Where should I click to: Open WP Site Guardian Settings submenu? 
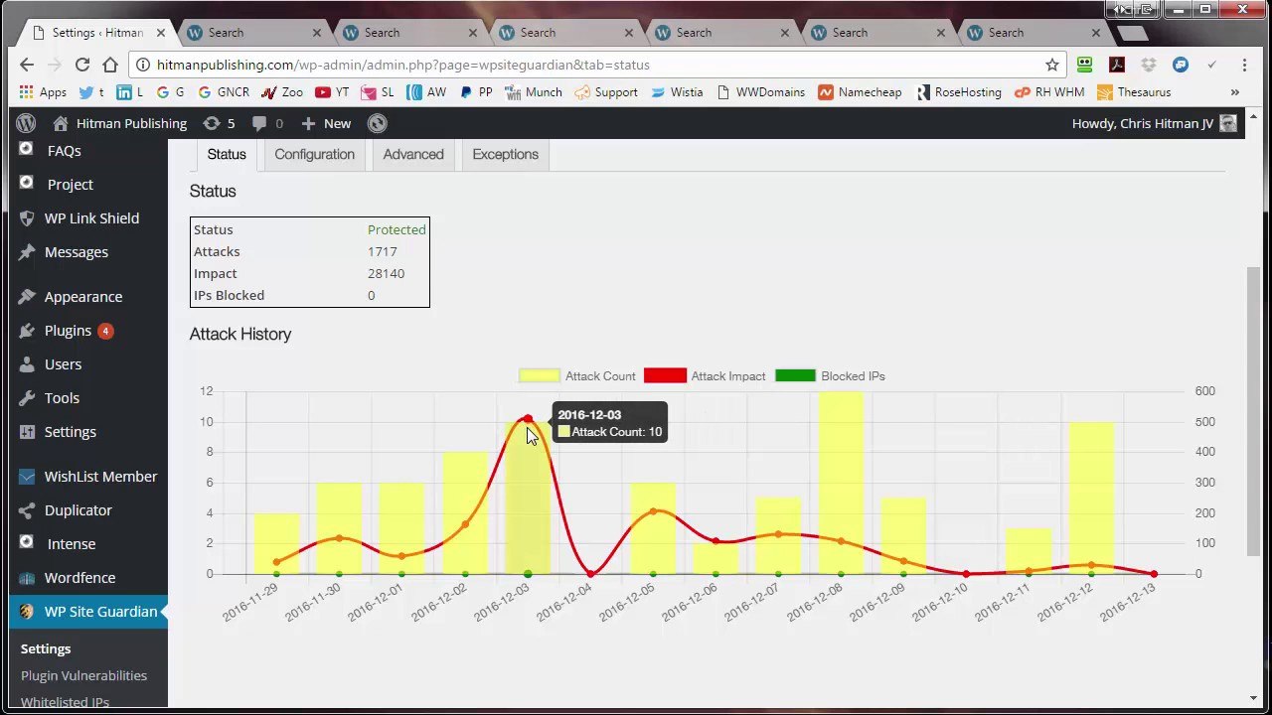(46, 648)
